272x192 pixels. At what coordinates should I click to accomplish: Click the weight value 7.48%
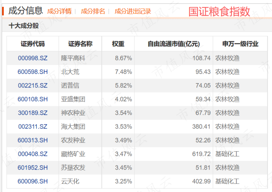coord(124,72)
